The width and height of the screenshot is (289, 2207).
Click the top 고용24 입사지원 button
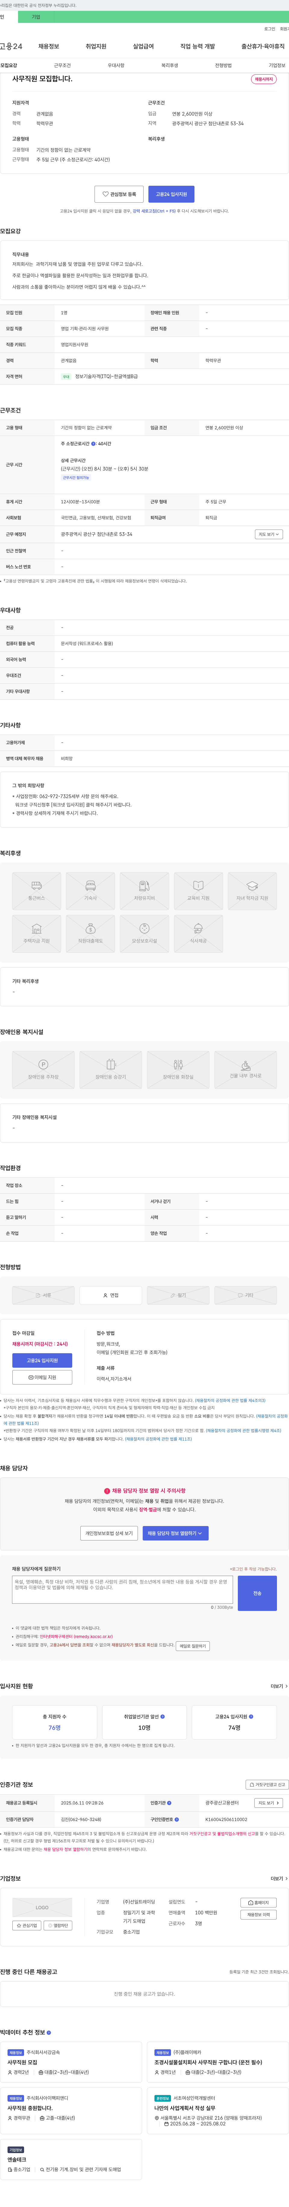pos(172,194)
